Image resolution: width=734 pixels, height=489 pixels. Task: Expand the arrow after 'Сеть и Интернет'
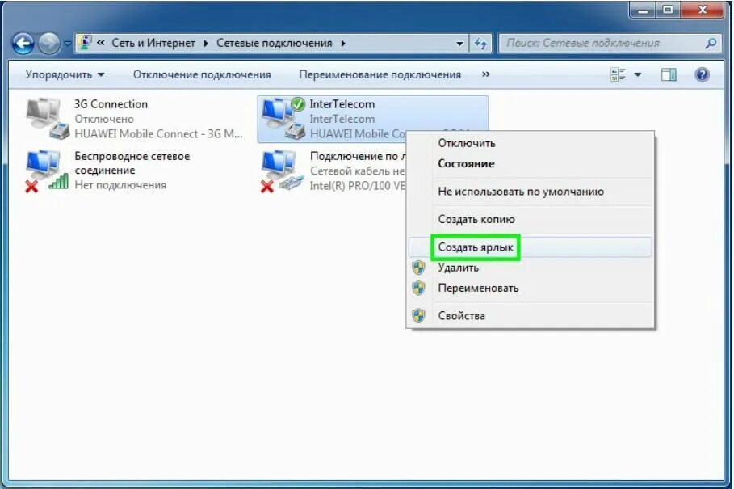(x=206, y=44)
